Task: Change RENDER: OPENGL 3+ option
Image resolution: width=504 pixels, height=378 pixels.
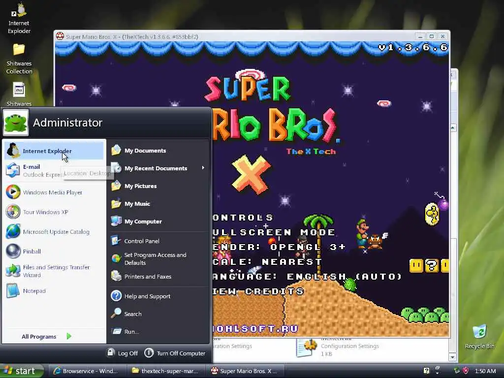Action: pyautogui.click(x=279, y=247)
